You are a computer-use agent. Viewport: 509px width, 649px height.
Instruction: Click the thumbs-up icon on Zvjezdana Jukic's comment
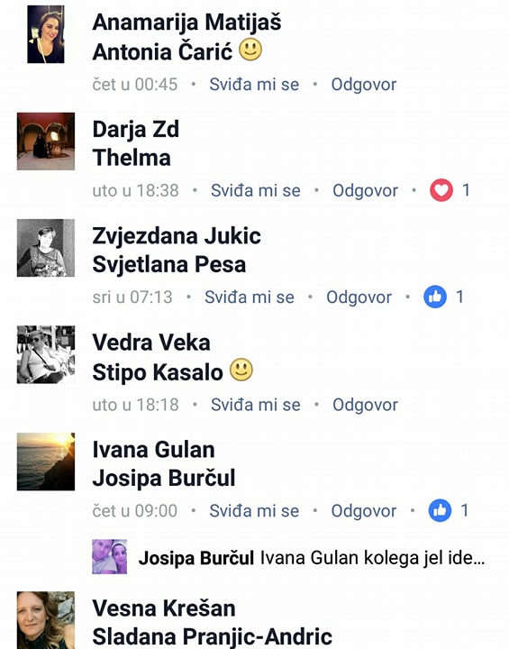pyautogui.click(x=435, y=297)
